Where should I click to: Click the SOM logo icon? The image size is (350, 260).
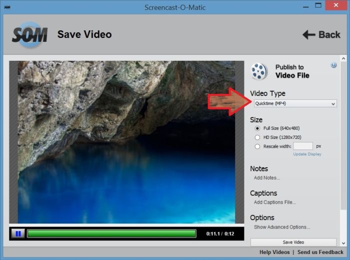pos(29,34)
